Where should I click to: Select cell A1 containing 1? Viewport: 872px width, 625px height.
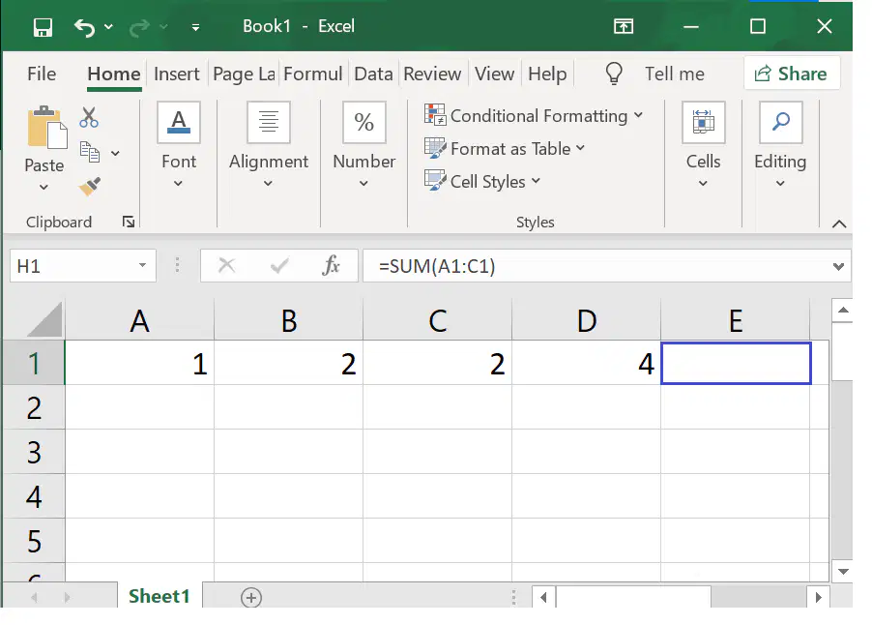coord(139,364)
